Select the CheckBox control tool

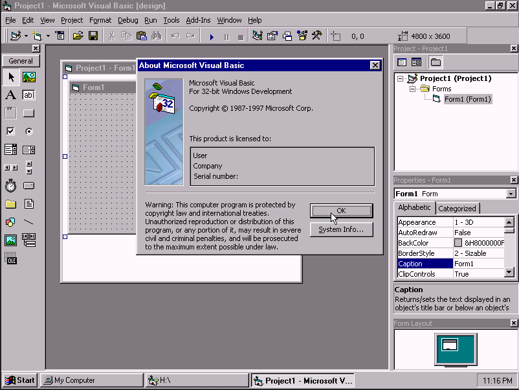click(x=11, y=132)
